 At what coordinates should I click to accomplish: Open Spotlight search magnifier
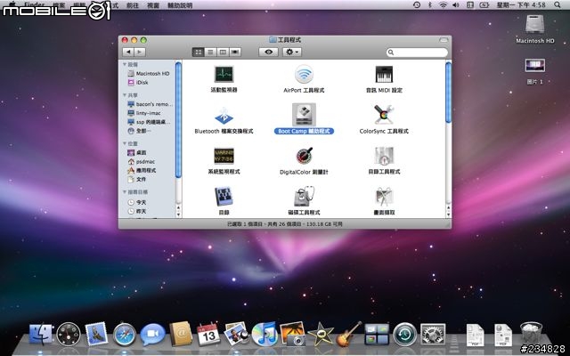(x=558, y=5)
